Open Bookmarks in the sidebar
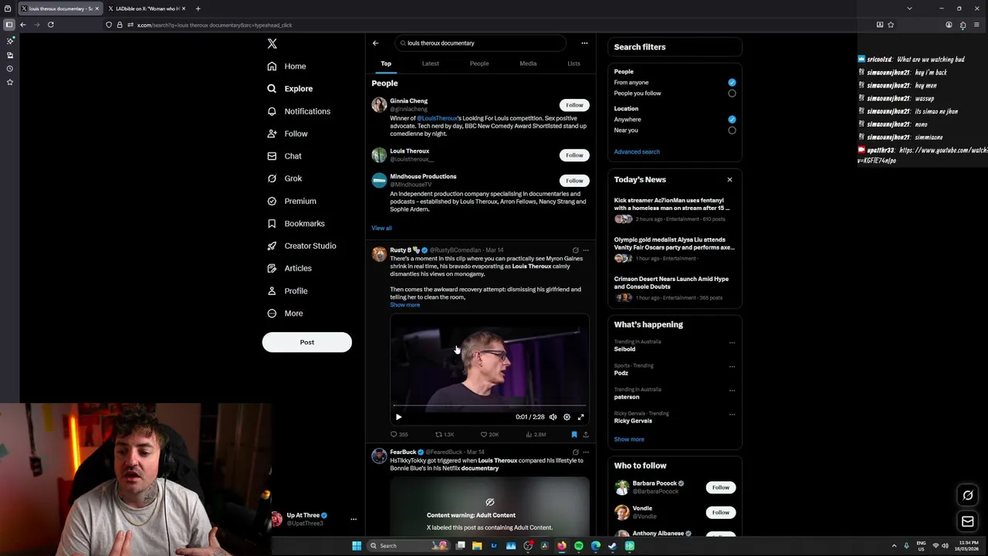The image size is (988, 556). click(x=296, y=223)
